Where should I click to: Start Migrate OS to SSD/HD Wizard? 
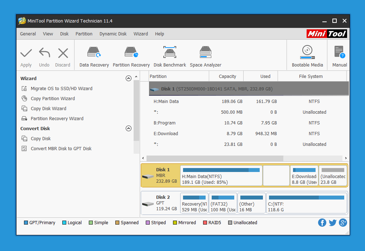[62, 89]
